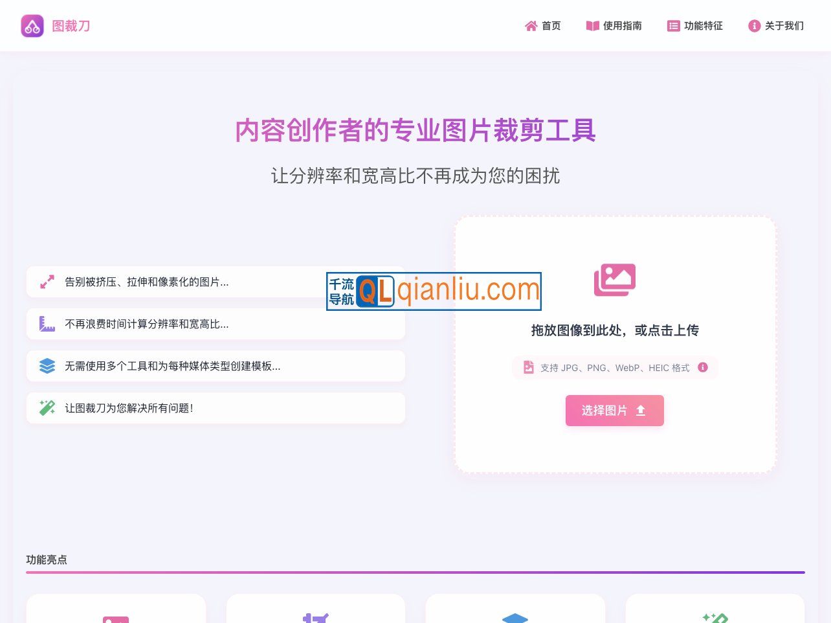Click the purple crop icon in second feature card

point(316,620)
